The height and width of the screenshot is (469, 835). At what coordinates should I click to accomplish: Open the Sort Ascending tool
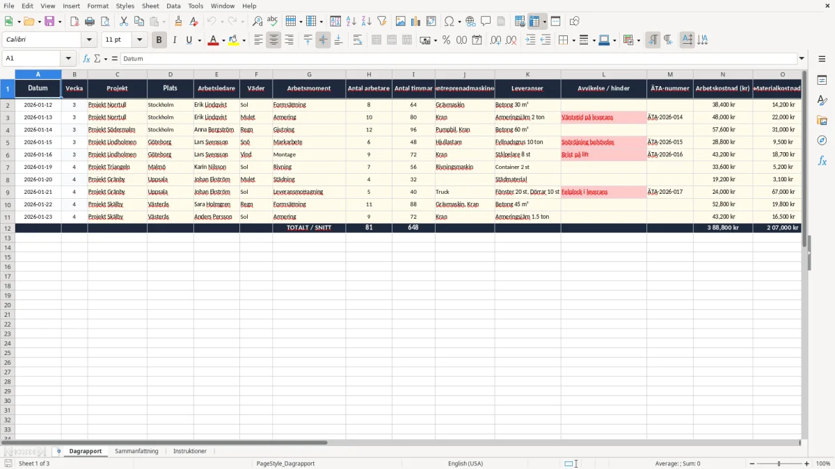click(x=351, y=22)
